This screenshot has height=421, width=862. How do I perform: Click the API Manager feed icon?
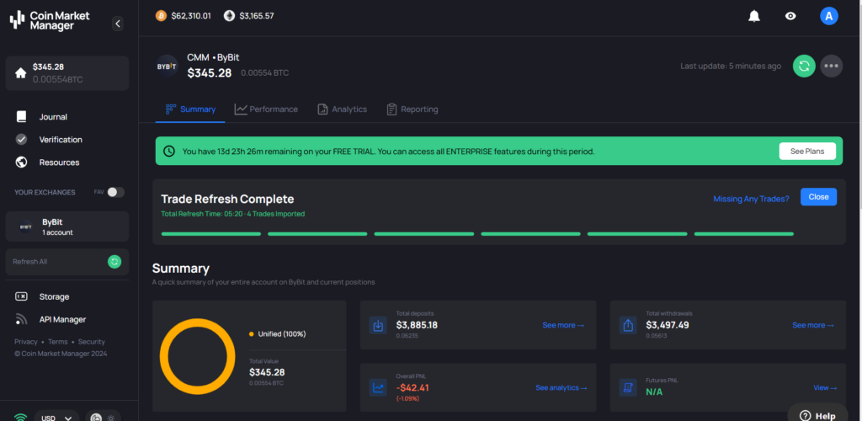21,319
